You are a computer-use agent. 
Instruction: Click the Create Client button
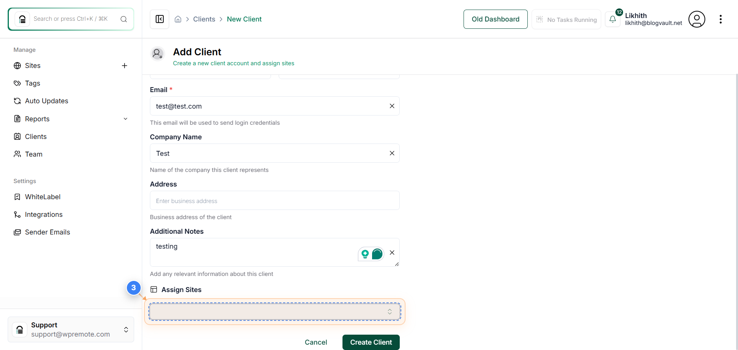coord(371,342)
